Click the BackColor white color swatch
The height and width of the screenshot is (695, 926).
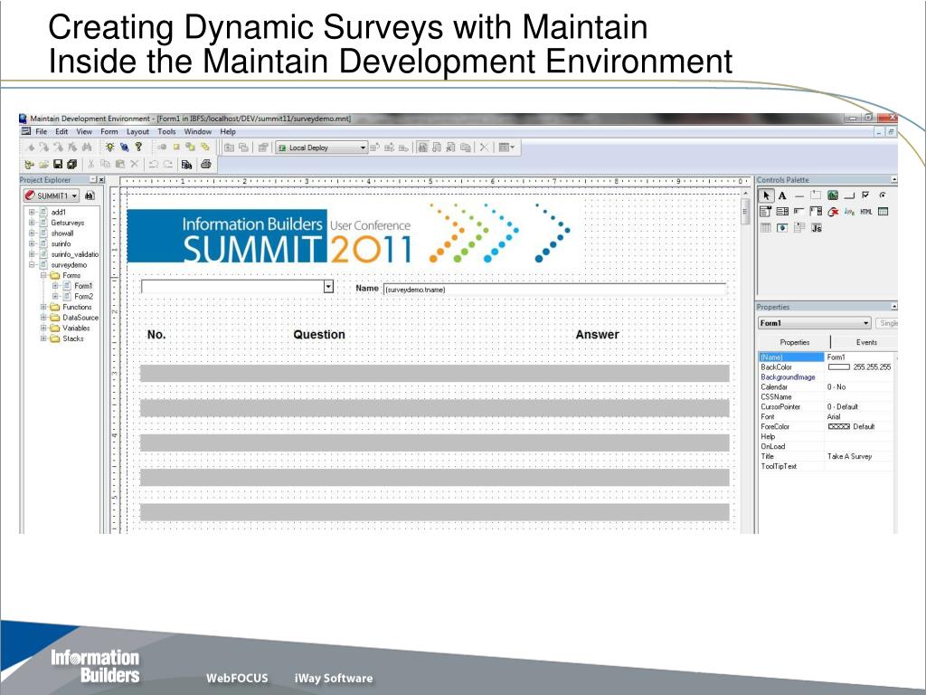pyautogui.click(x=838, y=367)
